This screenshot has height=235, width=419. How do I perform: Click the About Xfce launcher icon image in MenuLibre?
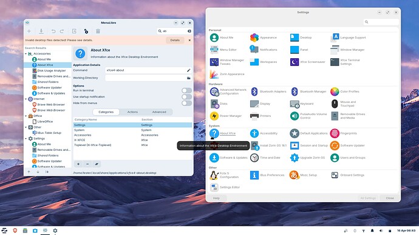click(80, 53)
